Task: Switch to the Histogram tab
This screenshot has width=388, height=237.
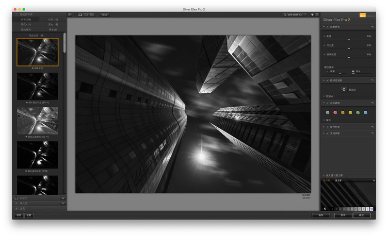Action: (x=338, y=181)
